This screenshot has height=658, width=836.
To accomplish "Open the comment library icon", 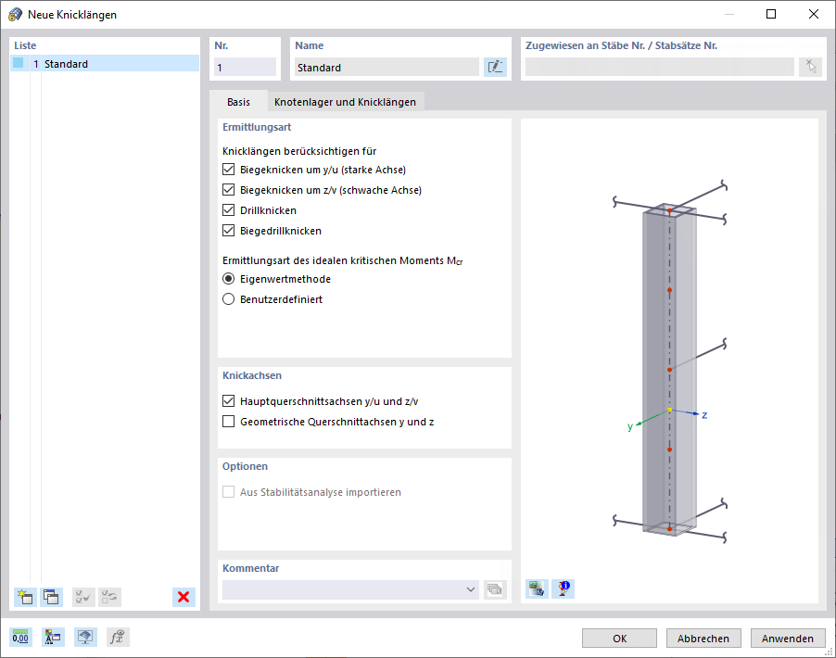I will pyautogui.click(x=495, y=589).
